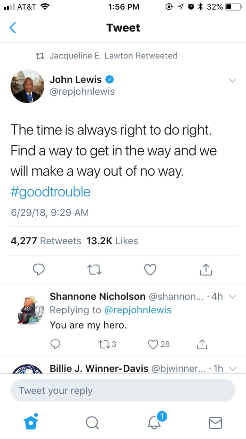Like the John Lewis tweet
The image size is (246, 439).
(x=150, y=270)
